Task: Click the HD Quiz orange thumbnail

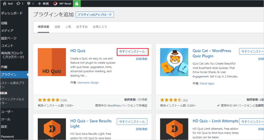Action: tap(52, 62)
